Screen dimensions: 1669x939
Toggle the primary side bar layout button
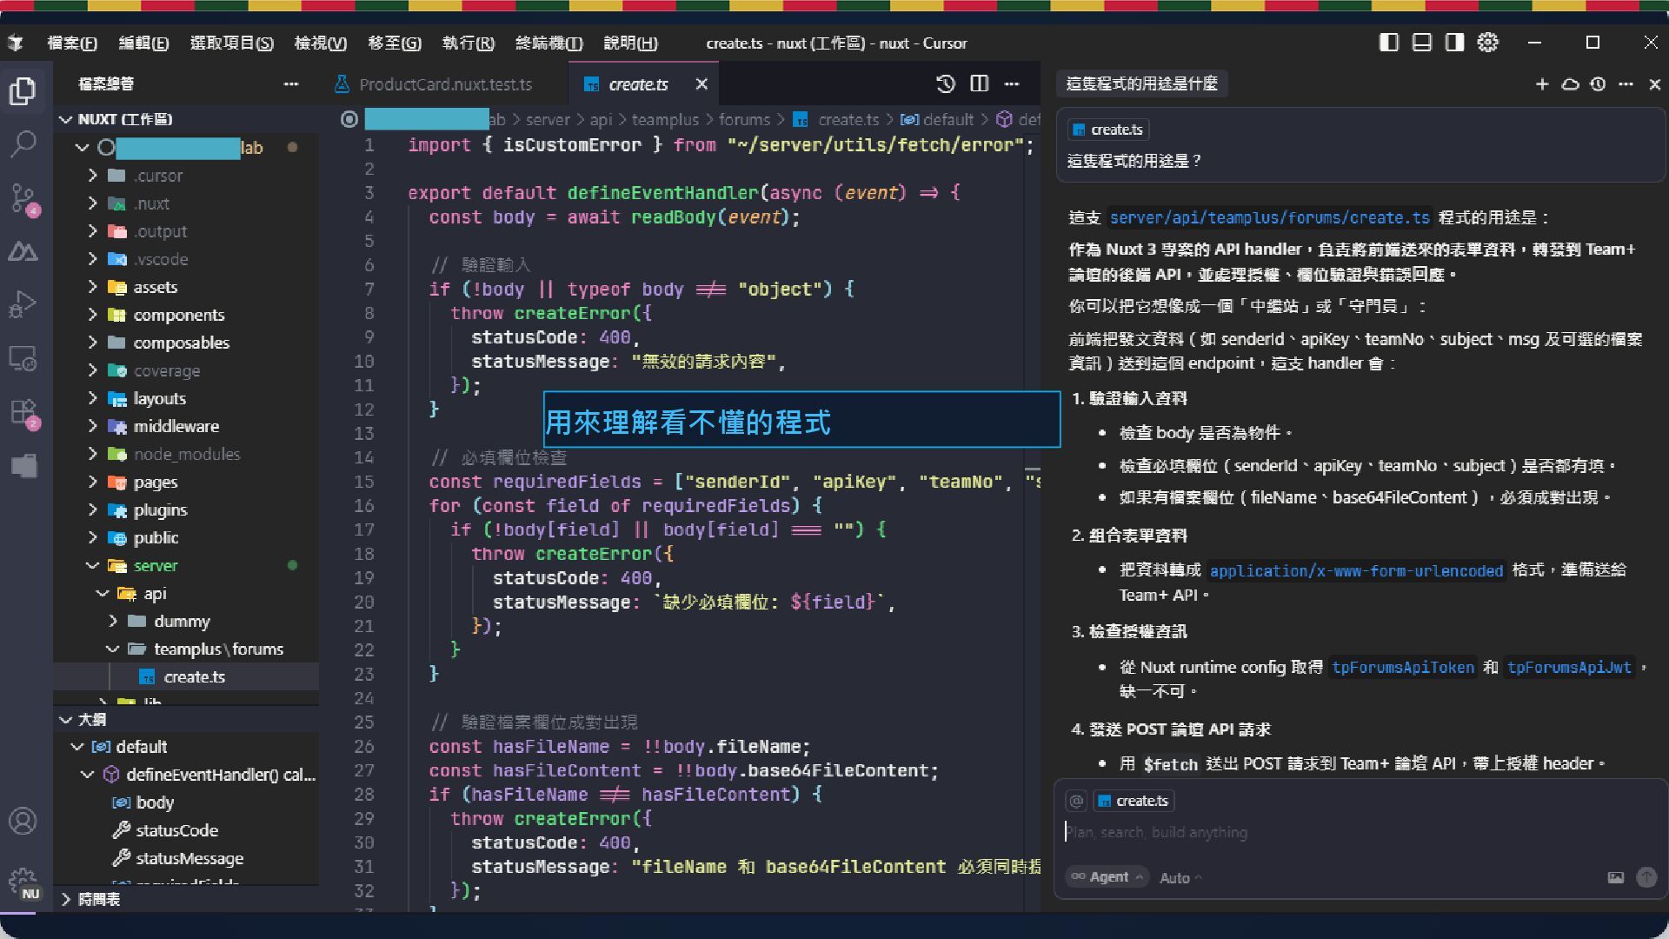pyautogui.click(x=1389, y=43)
